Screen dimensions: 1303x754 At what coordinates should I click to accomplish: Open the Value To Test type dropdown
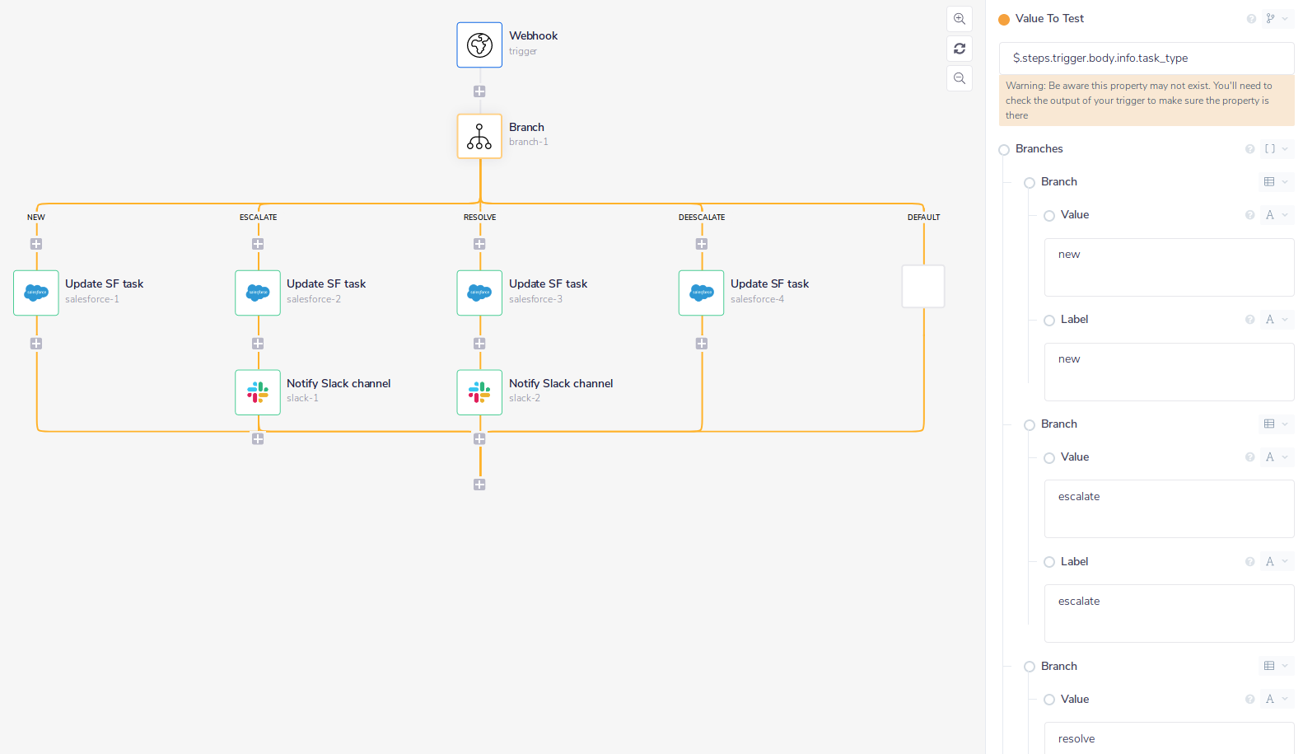1277,19
